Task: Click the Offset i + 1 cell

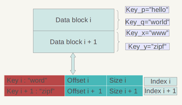Action: coord(86,91)
